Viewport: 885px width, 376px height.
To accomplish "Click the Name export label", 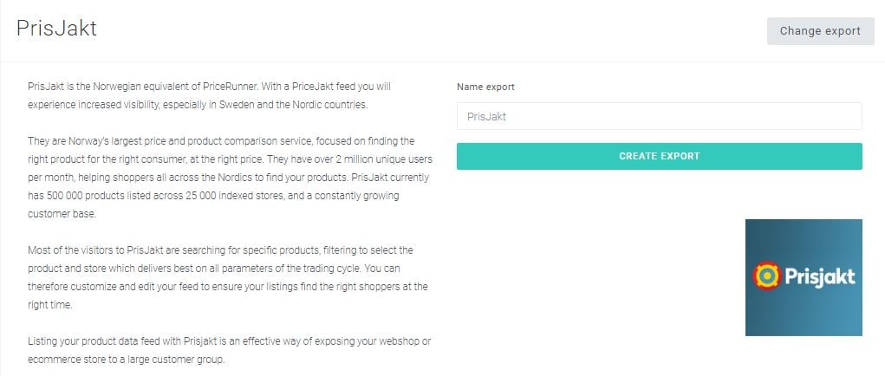I will (485, 87).
